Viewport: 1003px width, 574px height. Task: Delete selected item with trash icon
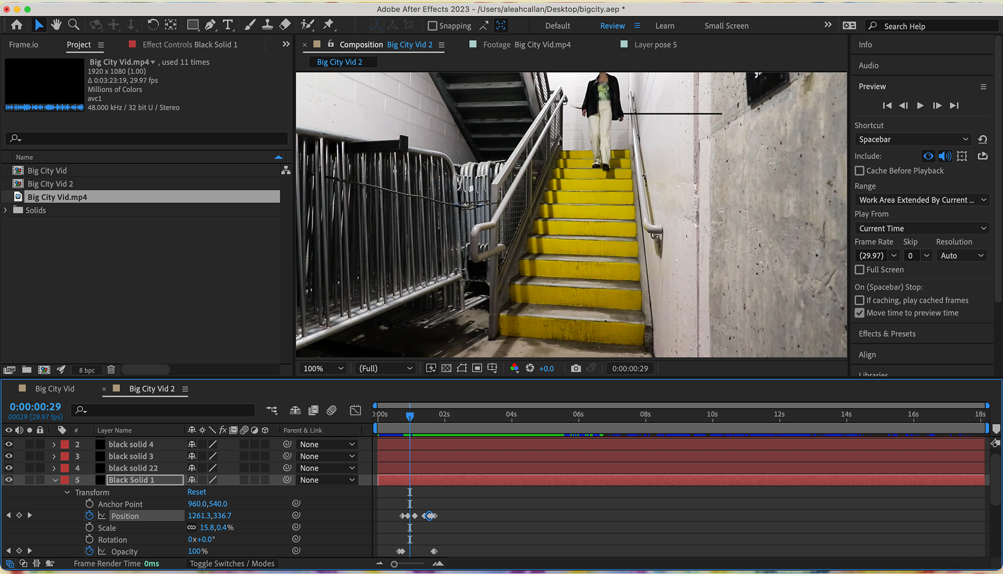[x=111, y=370]
